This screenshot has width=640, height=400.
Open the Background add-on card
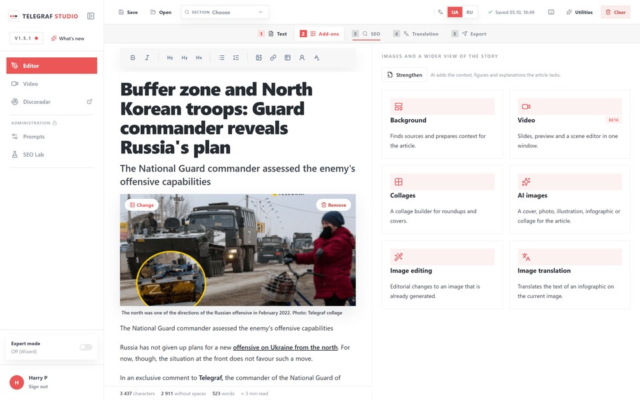pos(442,124)
